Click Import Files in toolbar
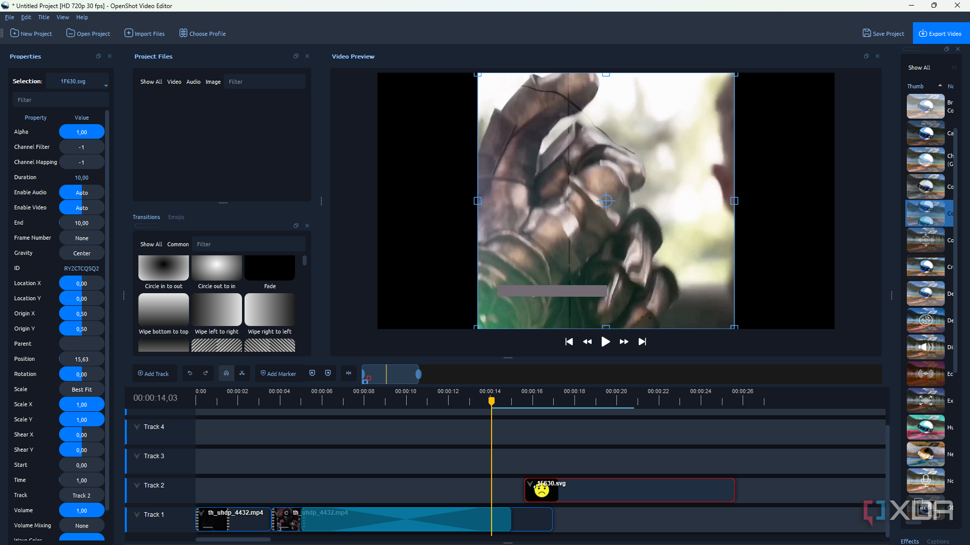The width and height of the screenshot is (970, 545). click(144, 33)
